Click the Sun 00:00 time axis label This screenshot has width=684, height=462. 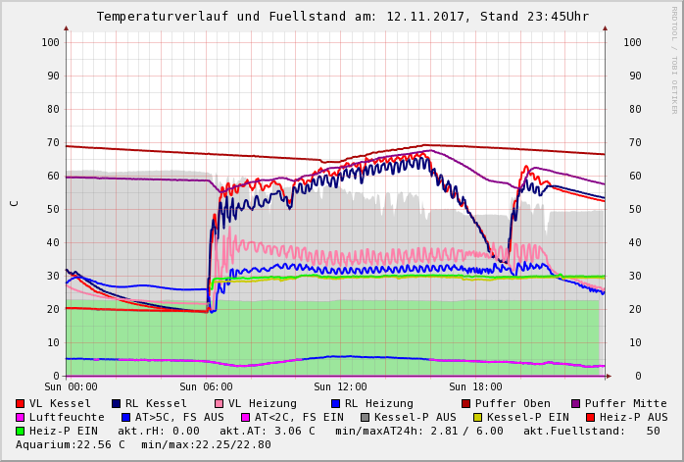(x=71, y=387)
